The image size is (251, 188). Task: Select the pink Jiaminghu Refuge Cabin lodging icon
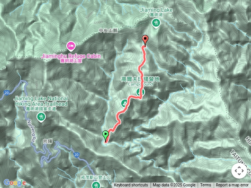pos(71,46)
